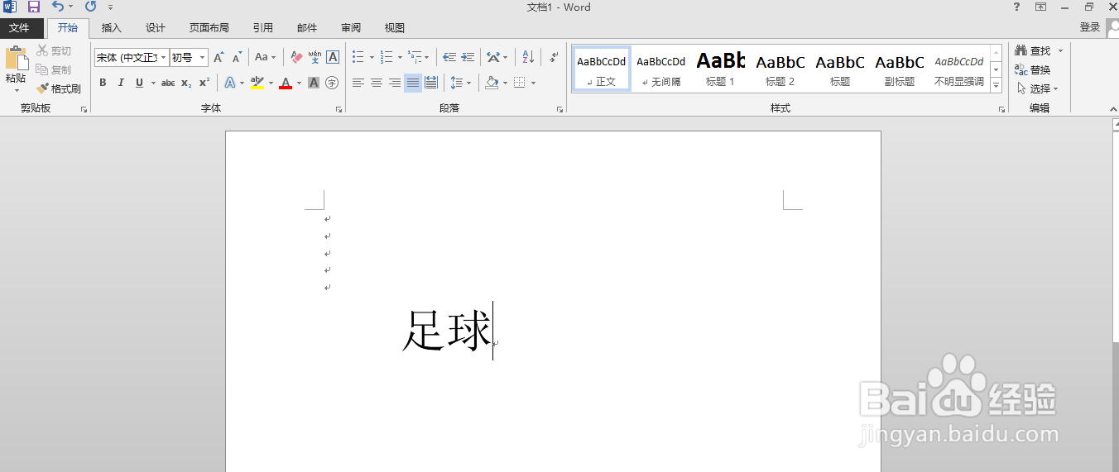Show or hide paragraph marks
This screenshot has width=1119, height=472.
pyautogui.click(x=554, y=58)
